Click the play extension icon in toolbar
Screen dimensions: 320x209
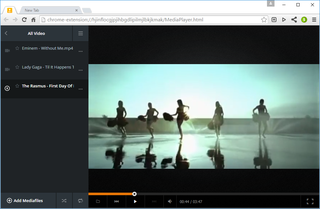coord(284,19)
